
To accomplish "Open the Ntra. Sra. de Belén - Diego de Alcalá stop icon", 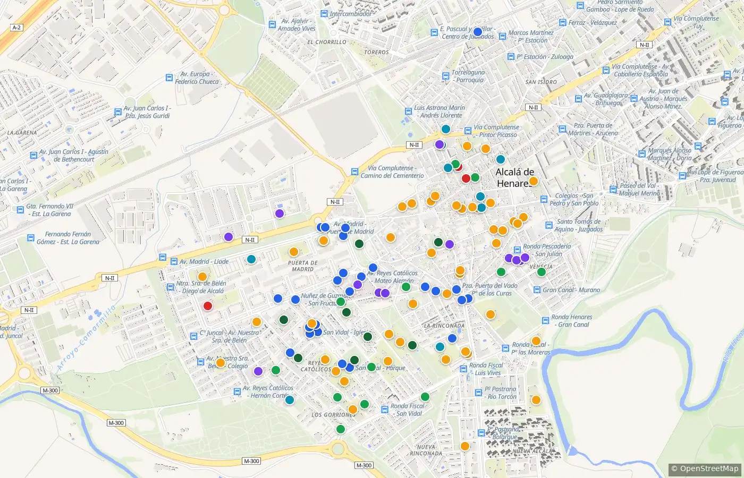I will click(x=170, y=287).
